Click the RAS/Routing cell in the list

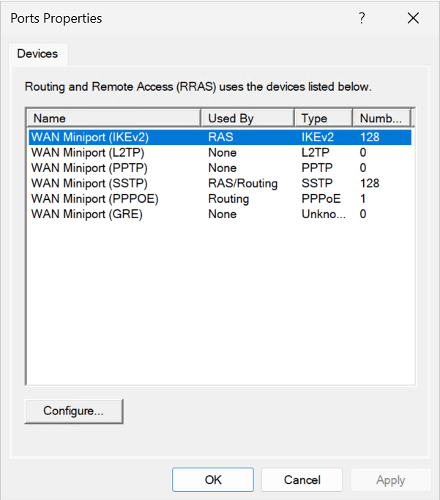pos(242,183)
